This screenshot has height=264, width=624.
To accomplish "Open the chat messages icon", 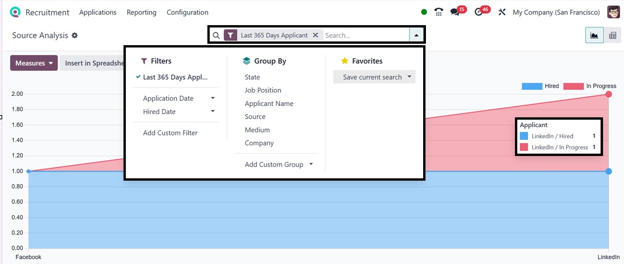I will pos(455,12).
